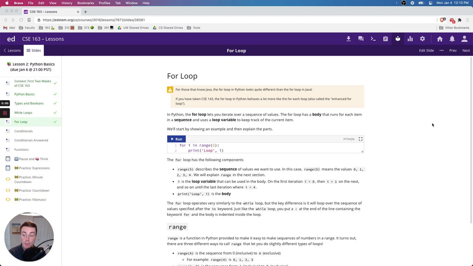The height and width of the screenshot is (266, 473).
Task: Open the assessments clipboard icon
Action: (x=385, y=39)
